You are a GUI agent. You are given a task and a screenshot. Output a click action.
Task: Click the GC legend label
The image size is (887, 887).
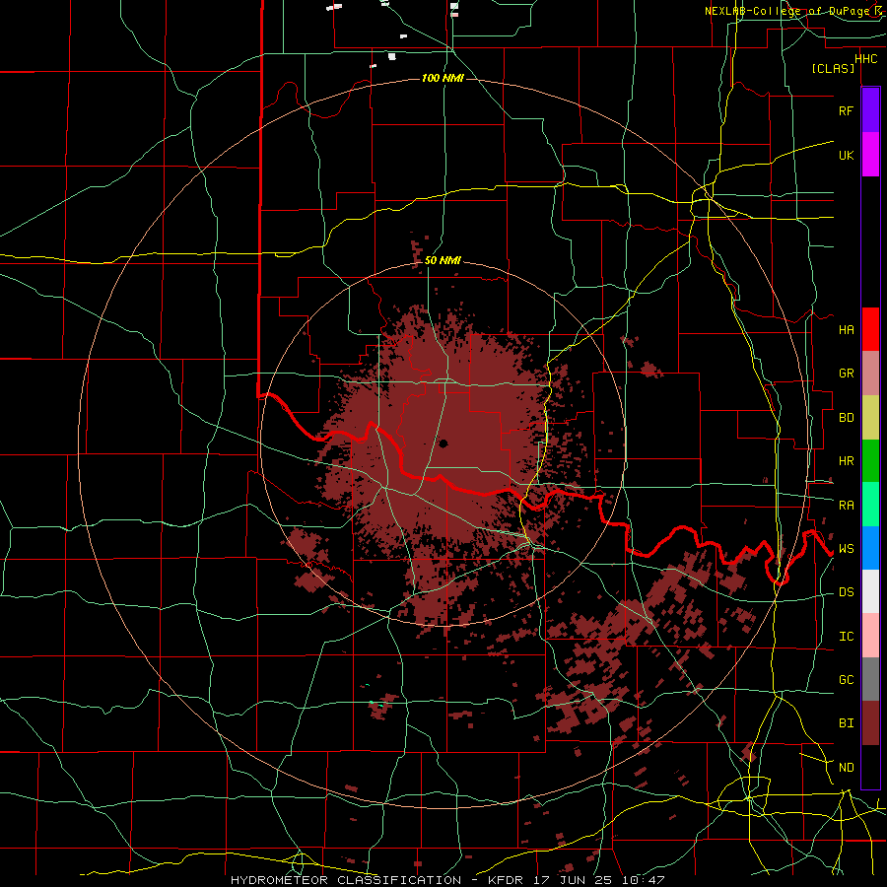point(846,679)
